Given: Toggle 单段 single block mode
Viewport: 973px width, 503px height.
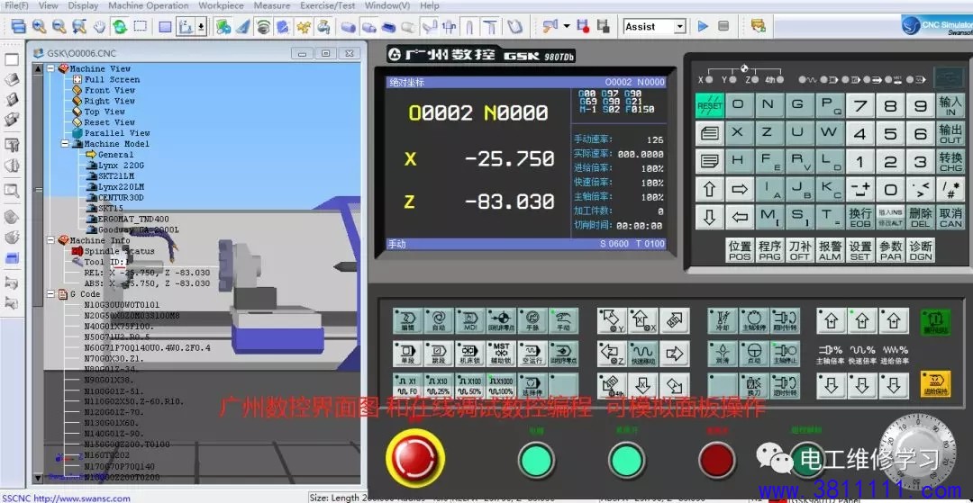Looking at the screenshot, I should pos(408,353).
